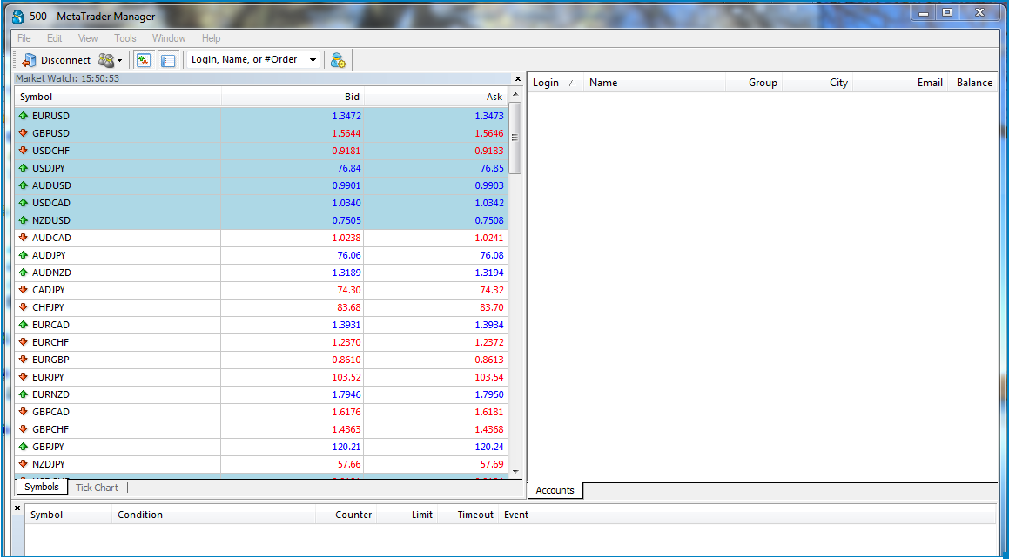Click the GBPUSD red down arrow icon
Screen dimensions: 1009x559
(x=24, y=133)
